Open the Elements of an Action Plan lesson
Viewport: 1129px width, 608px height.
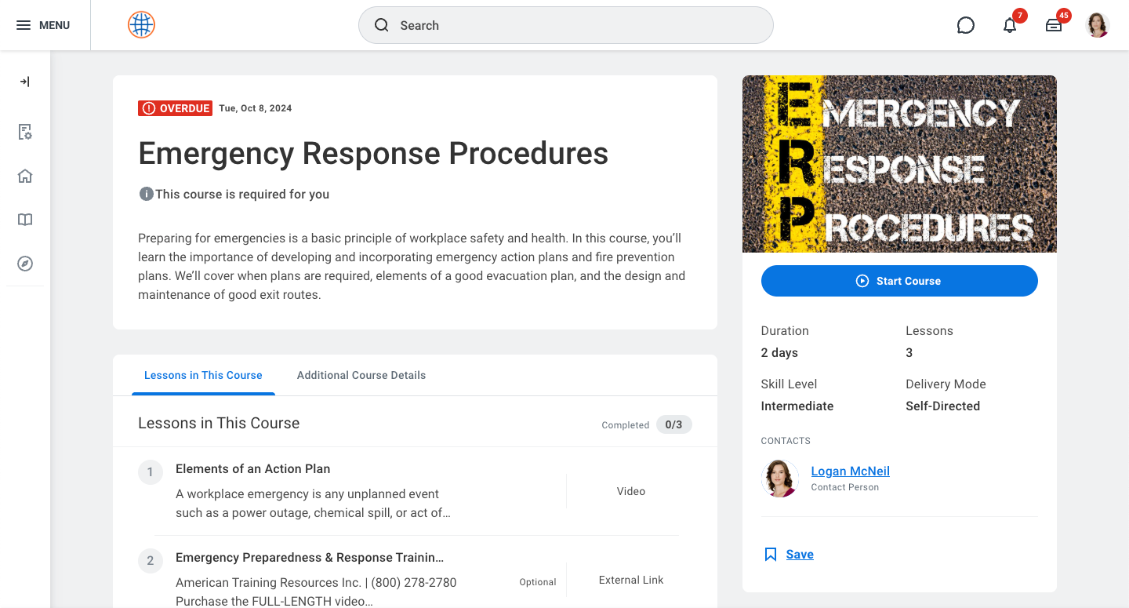[252, 468]
